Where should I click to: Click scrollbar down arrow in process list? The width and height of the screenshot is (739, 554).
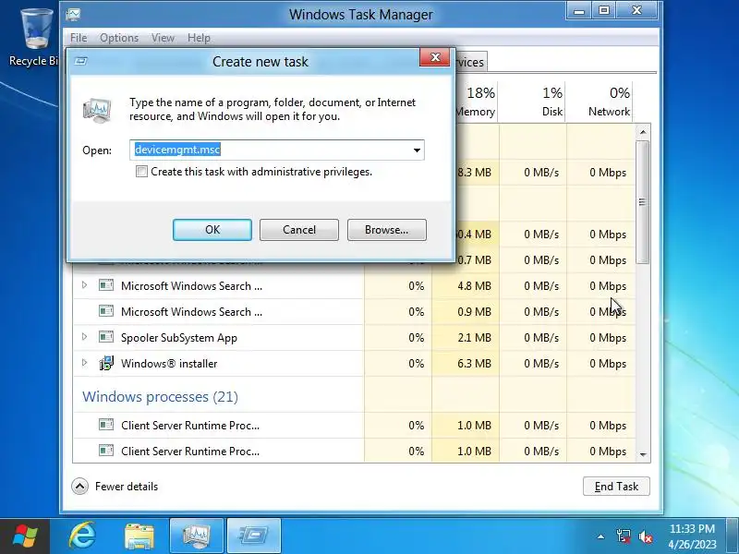643,454
